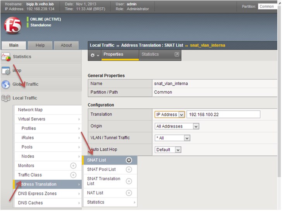
Task: Click the Statistics chart icon in sidebar
Action: tap(6, 57)
